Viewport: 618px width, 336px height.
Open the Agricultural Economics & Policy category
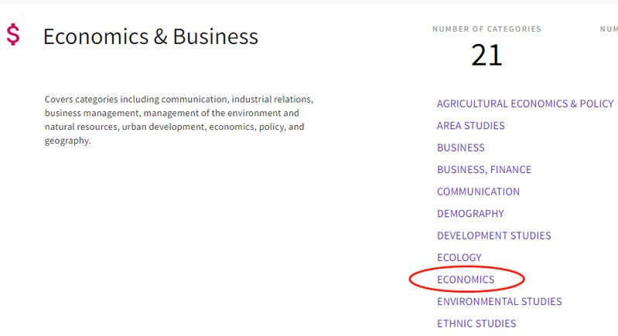tap(524, 104)
